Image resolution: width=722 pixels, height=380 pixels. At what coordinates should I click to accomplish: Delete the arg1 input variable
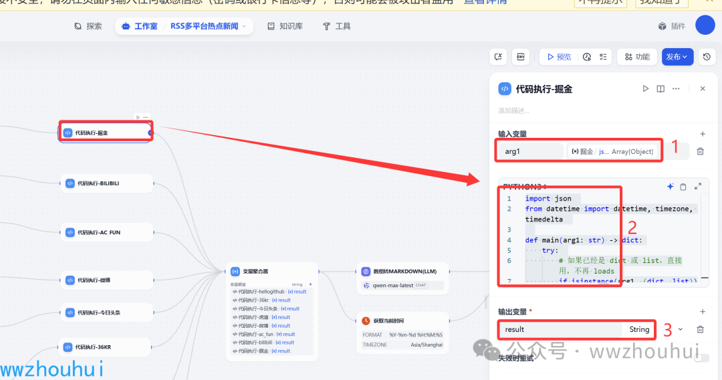[x=701, y=151]
